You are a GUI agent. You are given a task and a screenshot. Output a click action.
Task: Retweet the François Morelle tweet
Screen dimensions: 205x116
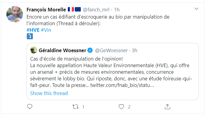[76, 107]
